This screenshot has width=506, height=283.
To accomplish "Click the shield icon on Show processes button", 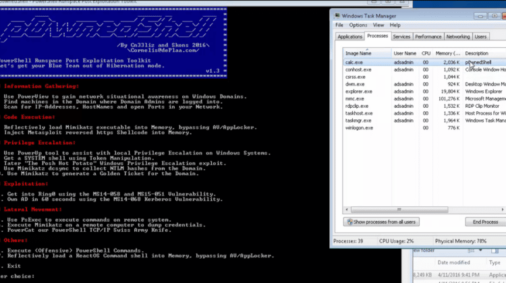I will click(x=349, y=222).
